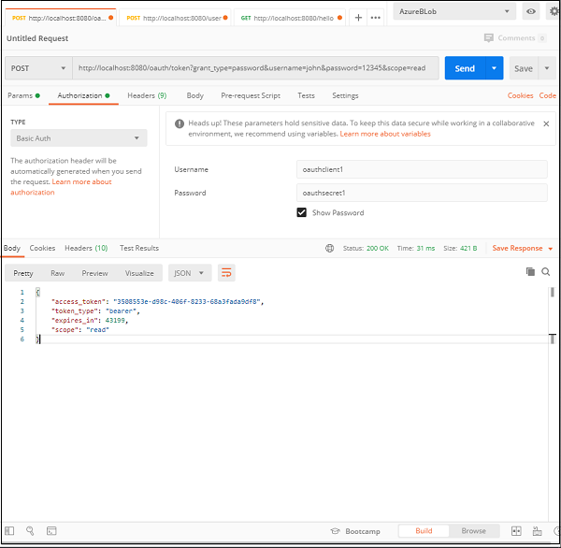Screen dimensions: 561x548
Task: Search the response body with magnifier icon
Action: coord(546,272)
